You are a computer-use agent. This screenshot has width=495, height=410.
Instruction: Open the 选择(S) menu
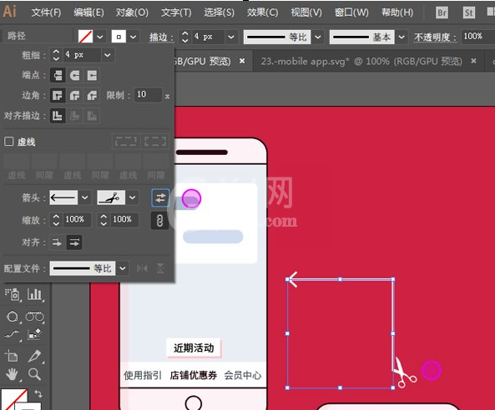[219, 12]
